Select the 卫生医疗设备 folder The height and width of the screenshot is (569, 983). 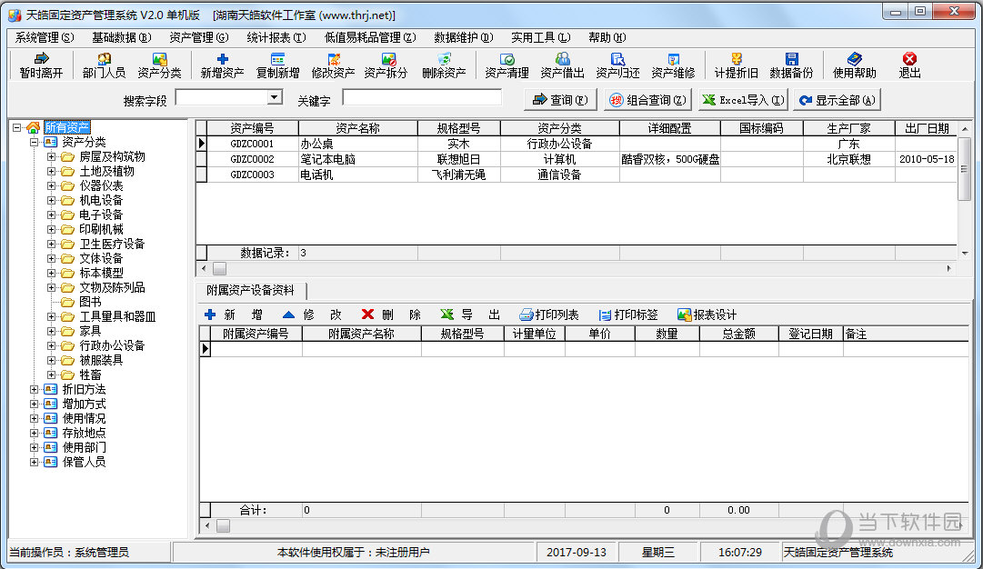[112, 244]
